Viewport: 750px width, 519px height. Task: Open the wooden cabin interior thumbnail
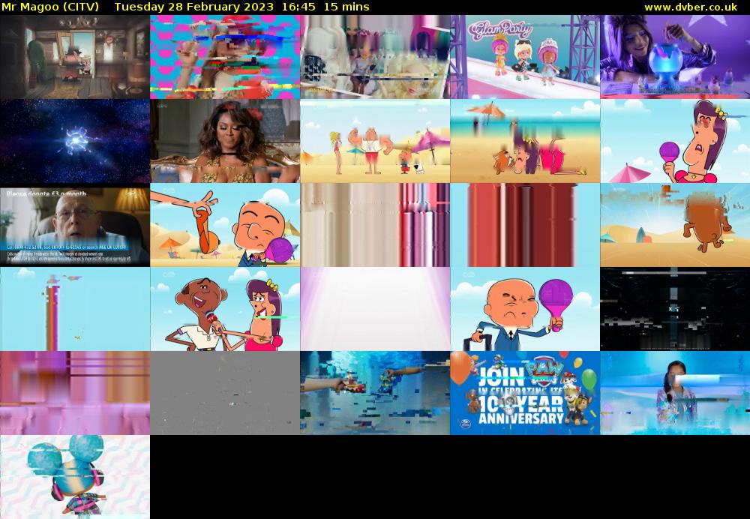pyautogui.click(x=75, y=57)
